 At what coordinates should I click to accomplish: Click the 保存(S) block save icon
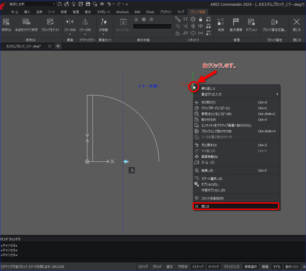[x=6, y=22]
